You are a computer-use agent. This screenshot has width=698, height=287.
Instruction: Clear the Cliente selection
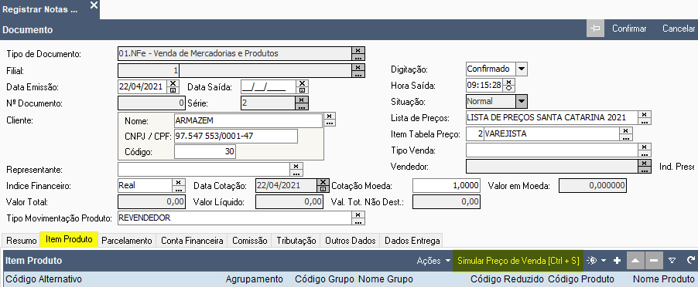[x=330, y=116]
